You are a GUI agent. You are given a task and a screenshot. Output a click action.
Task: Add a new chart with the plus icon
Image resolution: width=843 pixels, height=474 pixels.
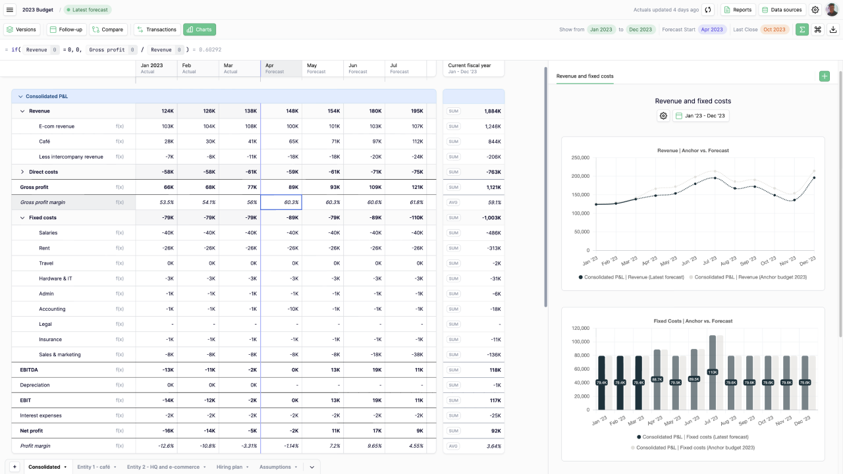[x=825, y=76]
